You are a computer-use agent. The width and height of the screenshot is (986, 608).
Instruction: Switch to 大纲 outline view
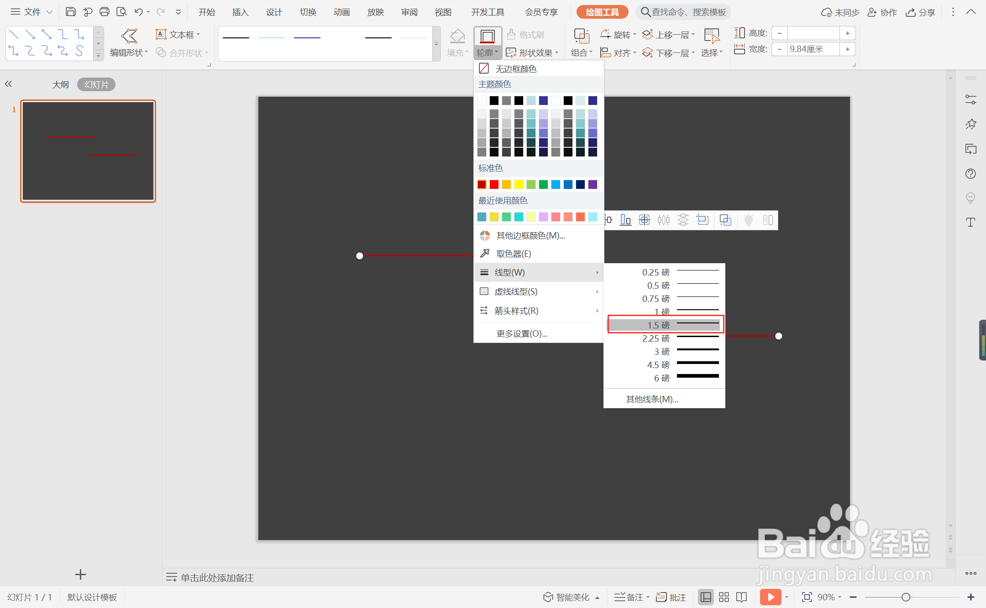(60, 84)
